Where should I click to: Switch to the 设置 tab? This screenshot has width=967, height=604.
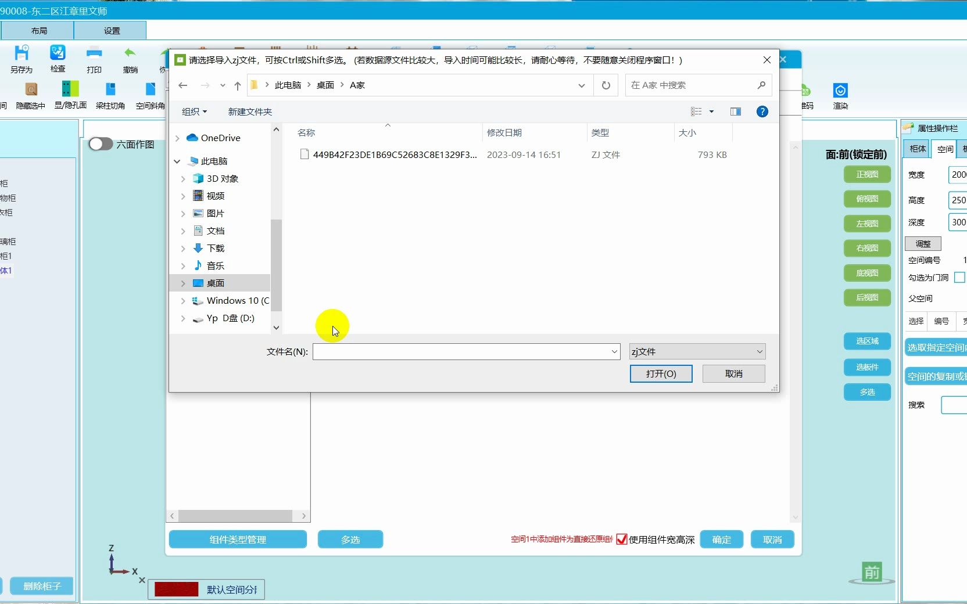(111, 31)
